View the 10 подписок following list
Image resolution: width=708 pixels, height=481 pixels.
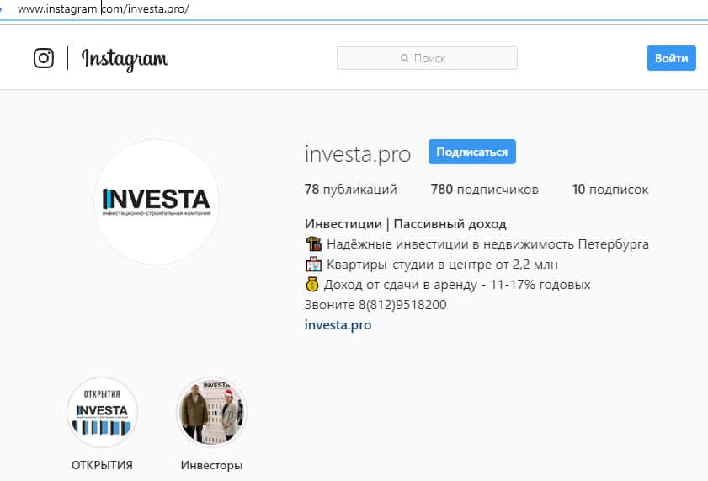tap(610, 190)
